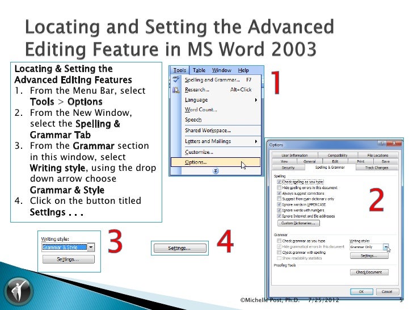Open the Save tab in Options
Viewport: 413px width, 310px height.
[x=386, y=161]
